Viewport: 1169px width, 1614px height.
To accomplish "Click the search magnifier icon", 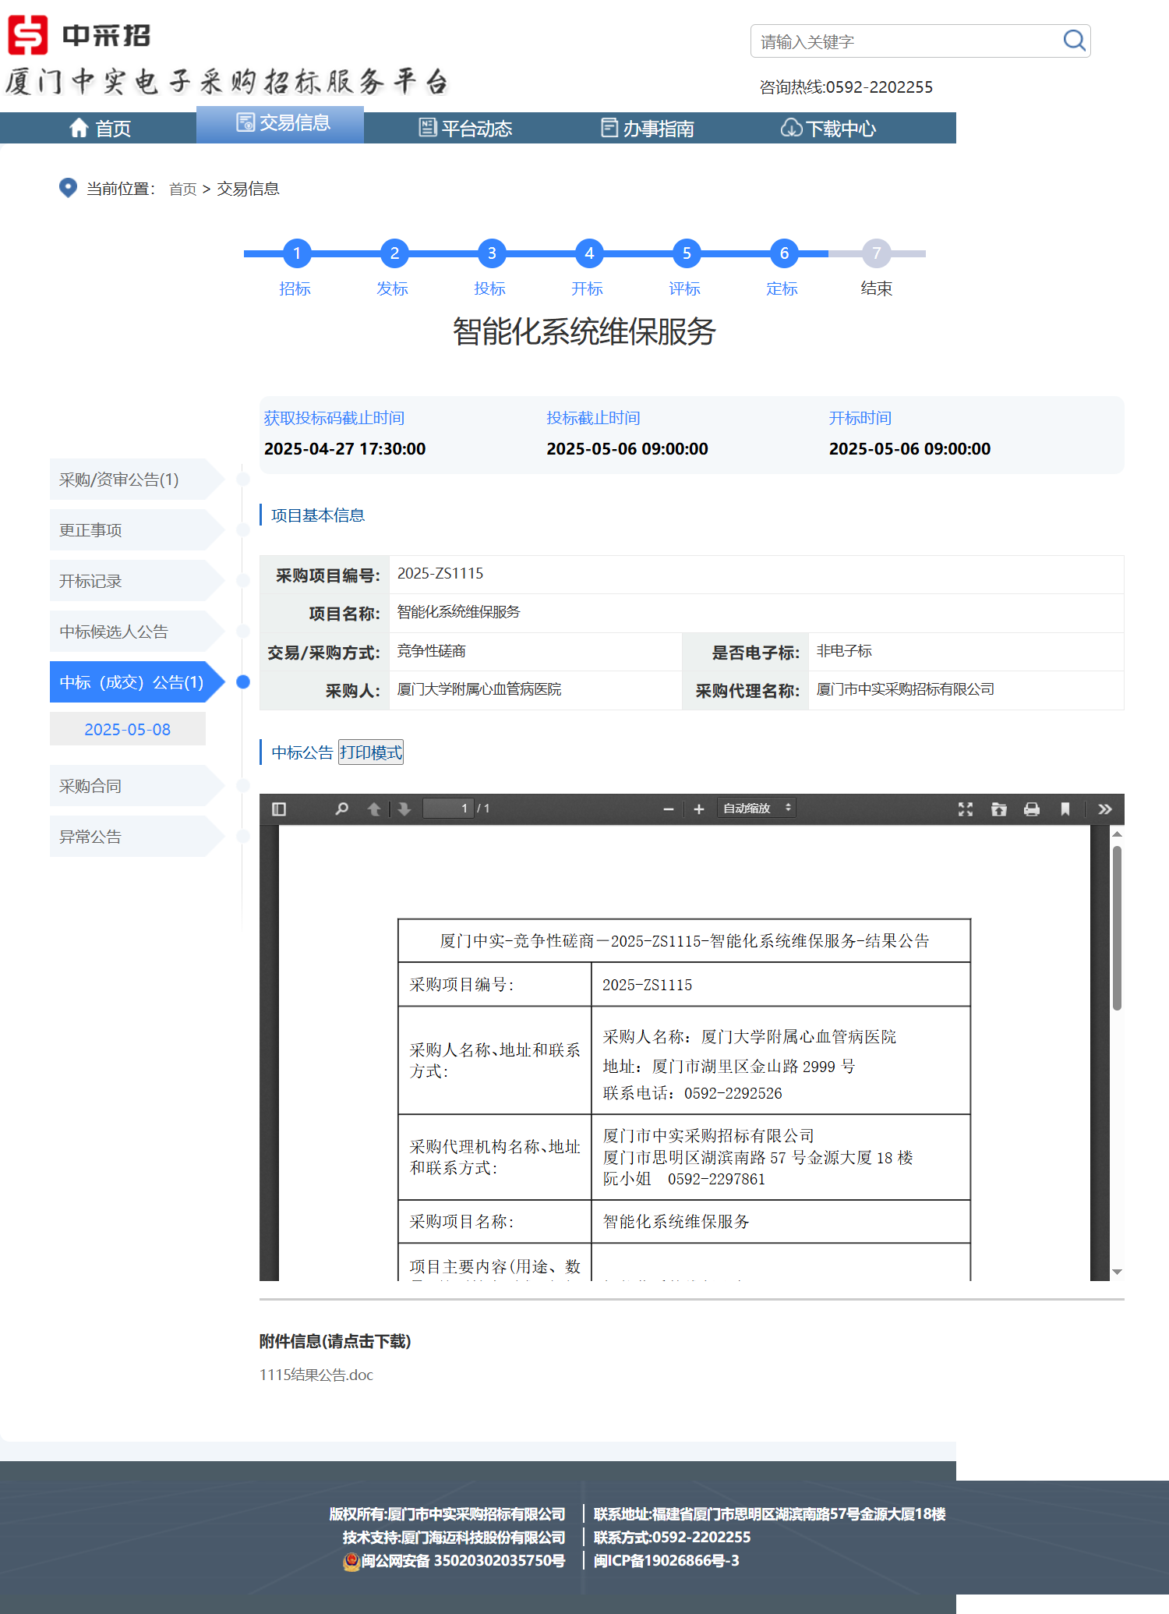I will pyautogui.click(x=1074, y=41).
